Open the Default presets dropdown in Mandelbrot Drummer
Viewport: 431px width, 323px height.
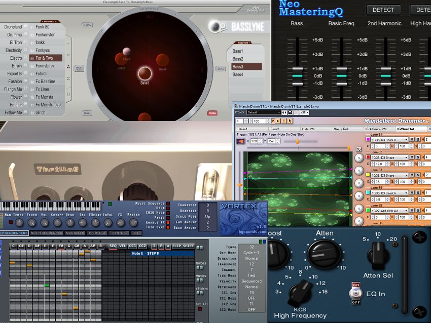click(x=263, y=112)
